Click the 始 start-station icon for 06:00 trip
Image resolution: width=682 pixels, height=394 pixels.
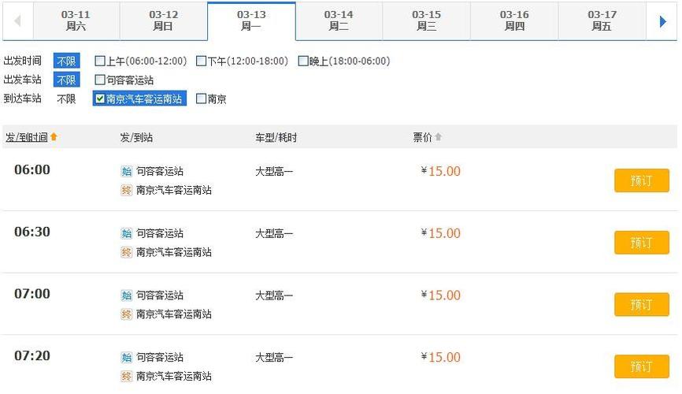pyautogui.click(x=127, y=171)
